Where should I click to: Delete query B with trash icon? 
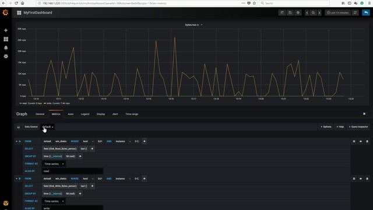(x=367, y=178)
